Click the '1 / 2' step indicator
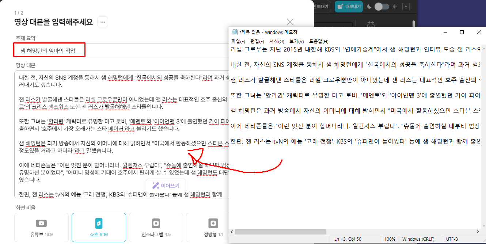This screenshot has width=486, height=244. (x=19, y=13)
